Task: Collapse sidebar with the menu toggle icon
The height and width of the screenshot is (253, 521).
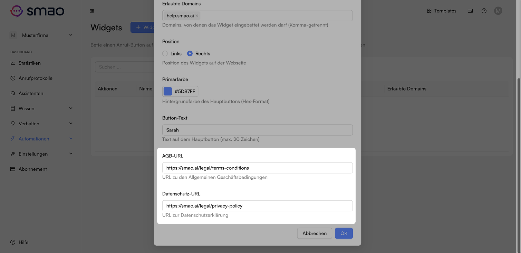Action: (x=92, y=11)
